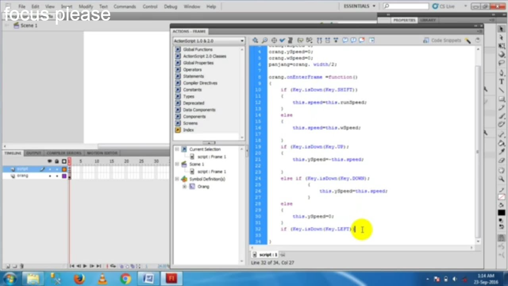Check syntax with the checkmark icon
Screen dimensions: 508x286
pyautogui.click(x=282, y=41)
